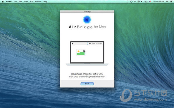Open the File menu
This screenshot has height=108, width=174.
[x=15, y=1]
